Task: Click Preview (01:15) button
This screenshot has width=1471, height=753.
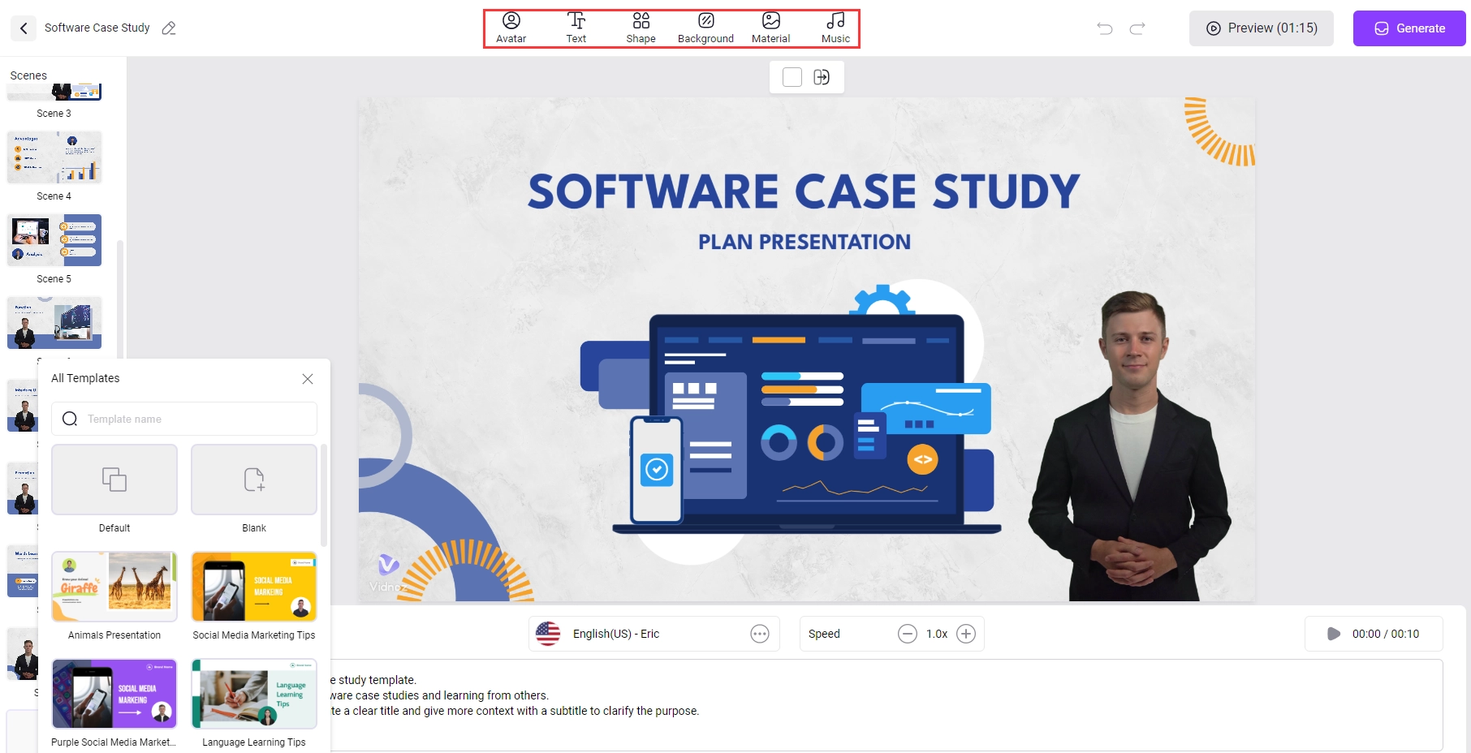Action: [1261, 28]
